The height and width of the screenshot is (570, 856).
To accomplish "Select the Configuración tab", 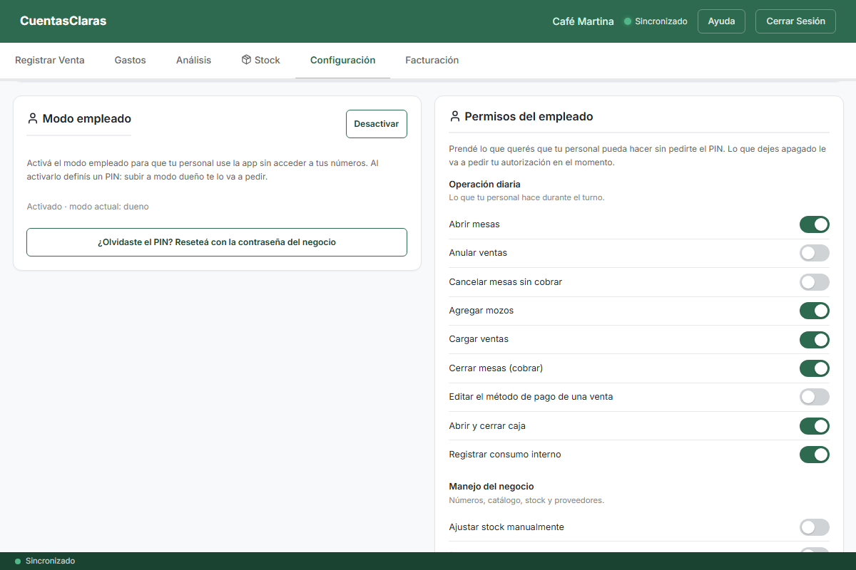I will tap(342, 61).
